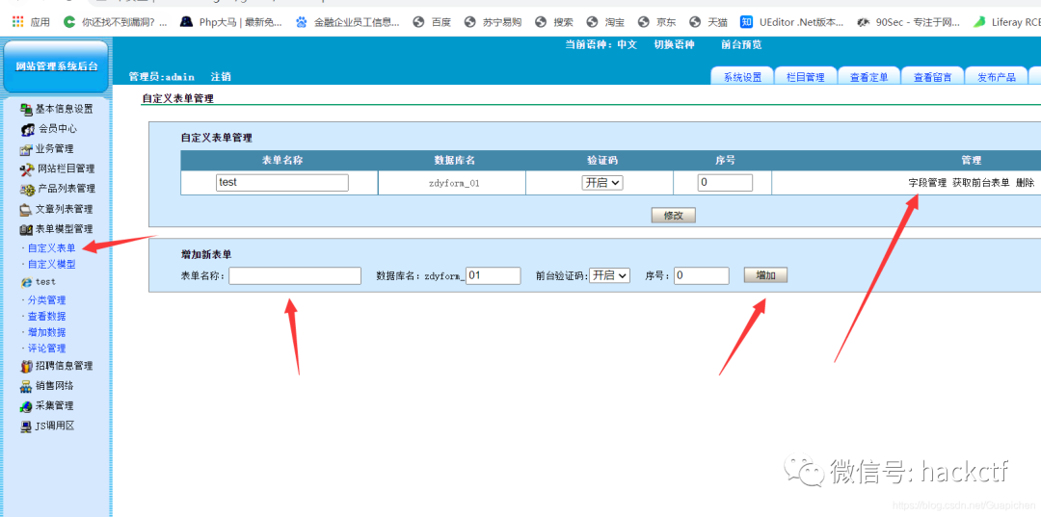Screen dimensions: 1041x517
Task: Click 删除 link in test row
Action: click(x=1025, y=183)
